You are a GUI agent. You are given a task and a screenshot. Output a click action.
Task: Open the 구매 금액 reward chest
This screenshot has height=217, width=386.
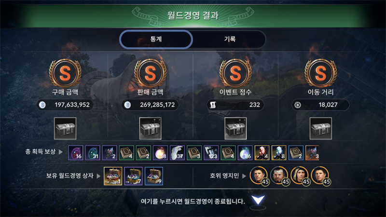point(65,128)
